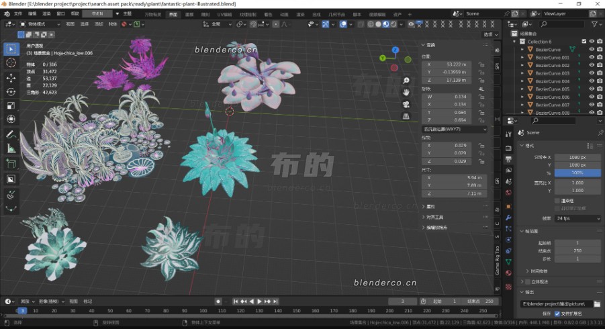The width and height of the screenshot is (605, 329).
Task: Toggle render region checkbox below aspect
Action: pyautogui.click(x=557, y=201)
